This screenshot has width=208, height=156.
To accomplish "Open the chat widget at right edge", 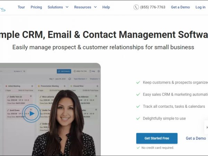I will 206,127.
